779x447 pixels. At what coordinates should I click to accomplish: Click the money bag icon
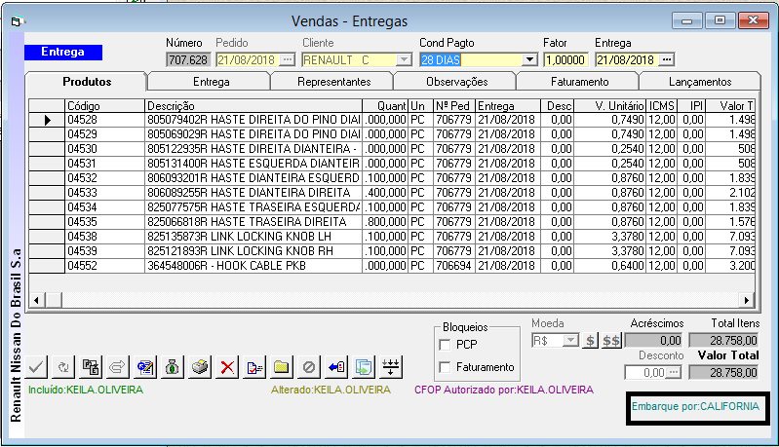pyautogui.click(x=172, y=367)
